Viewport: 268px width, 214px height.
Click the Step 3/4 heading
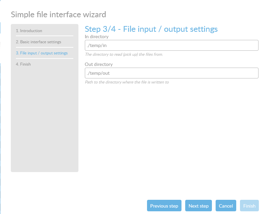coord(151,29)
